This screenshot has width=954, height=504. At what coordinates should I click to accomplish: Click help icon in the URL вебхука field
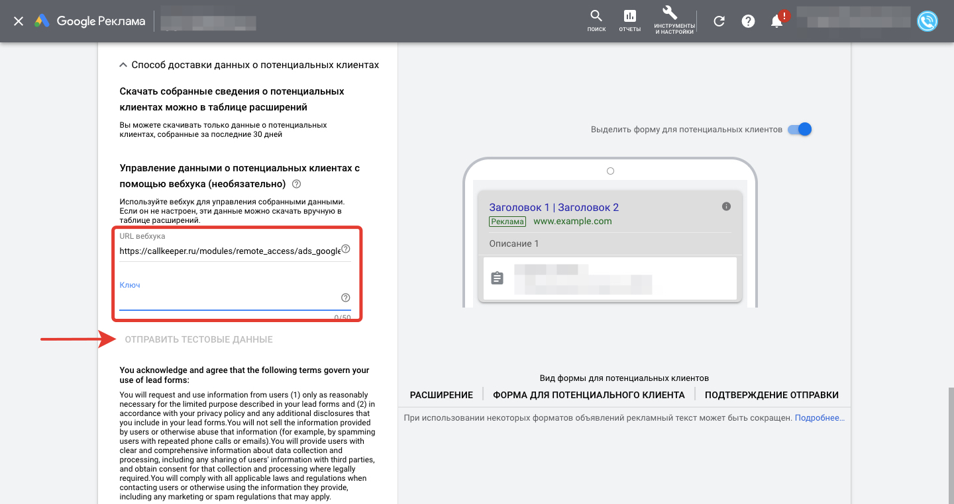tap(345, 249)
